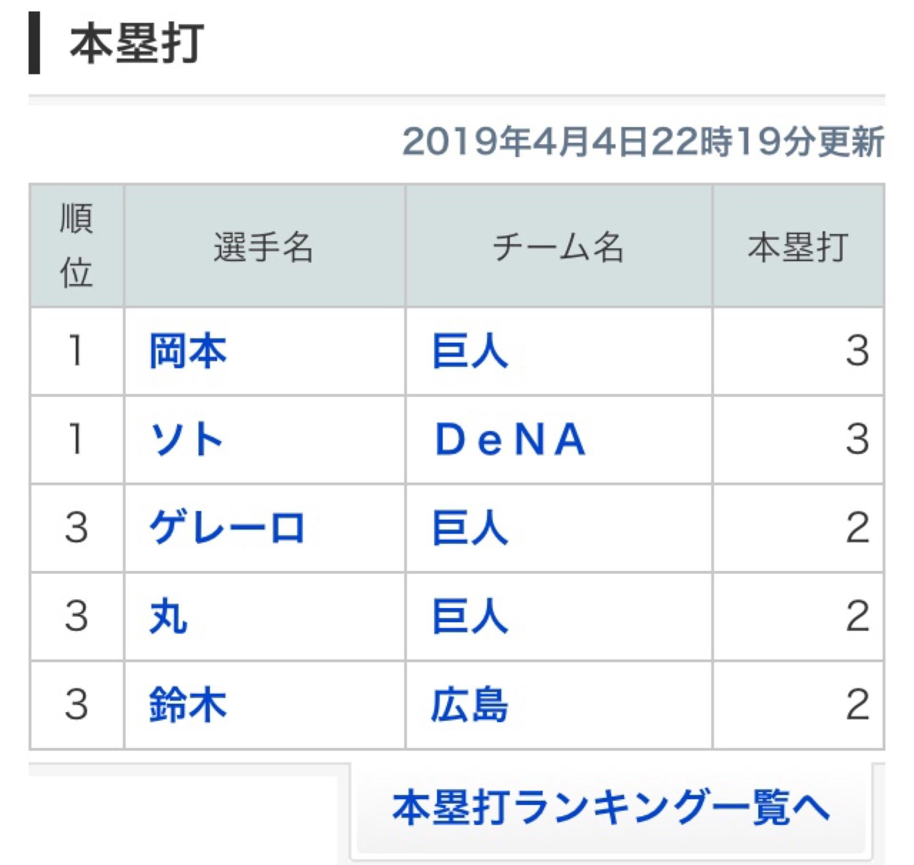Image resolution: width=914 pixels, height=865 pixels.
Task: Click the rank cell in ソト row
Action: (x=76, y=440)
